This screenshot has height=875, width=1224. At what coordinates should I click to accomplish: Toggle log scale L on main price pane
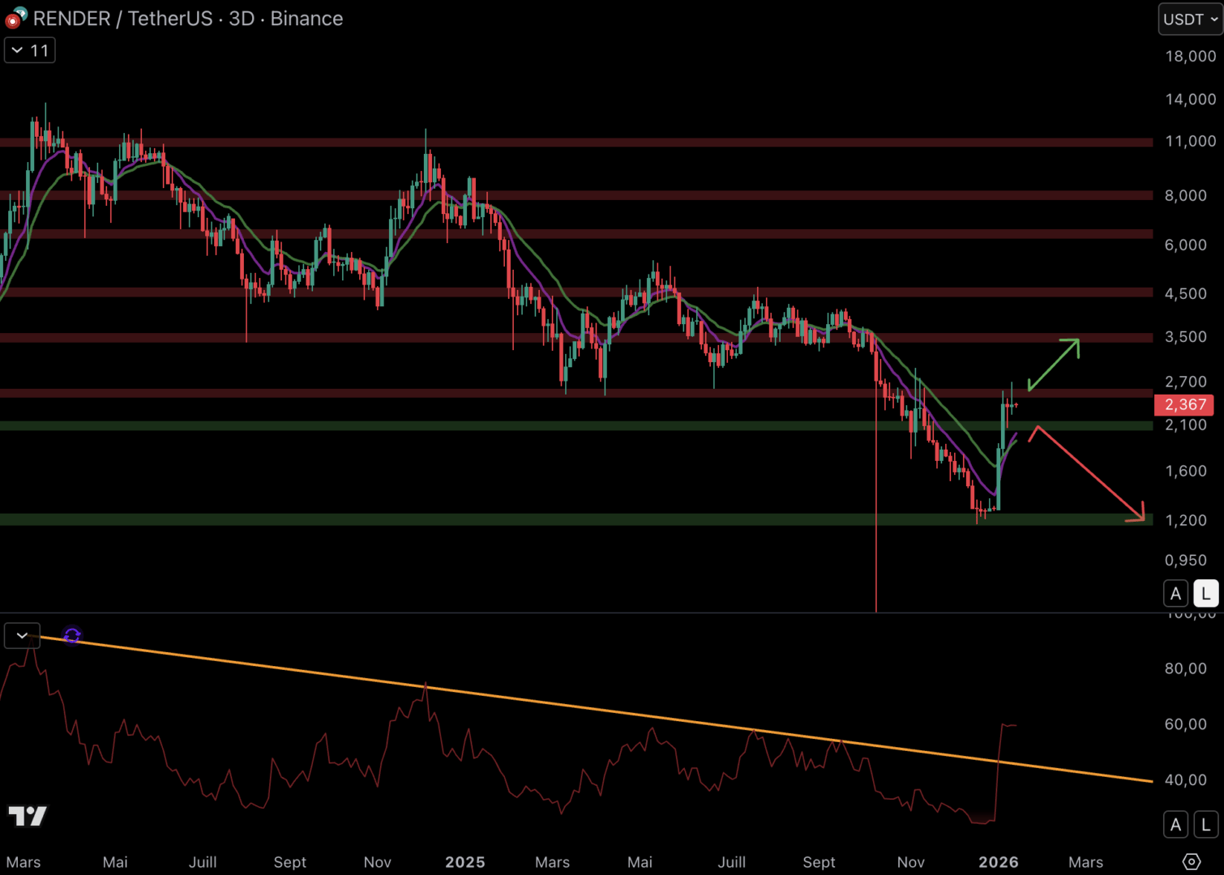(x=1205, y=594)
